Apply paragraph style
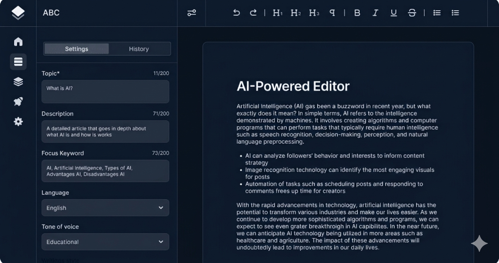This screenshot has height=263, width=499. (332, 13)
